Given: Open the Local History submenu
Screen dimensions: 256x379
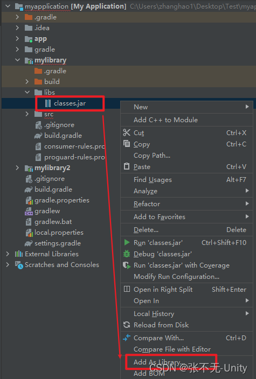Looking at the screenshot, I should 186,313.
